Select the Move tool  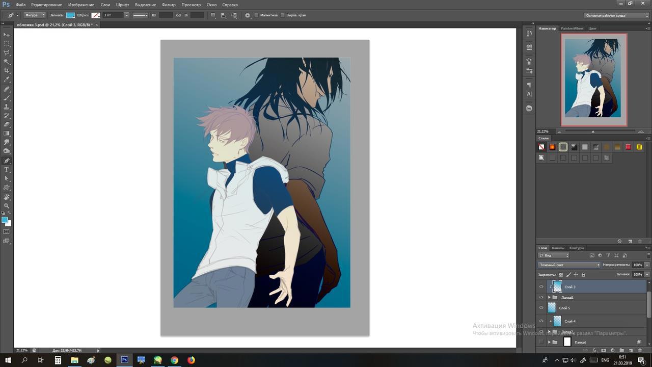click(7, 35)
